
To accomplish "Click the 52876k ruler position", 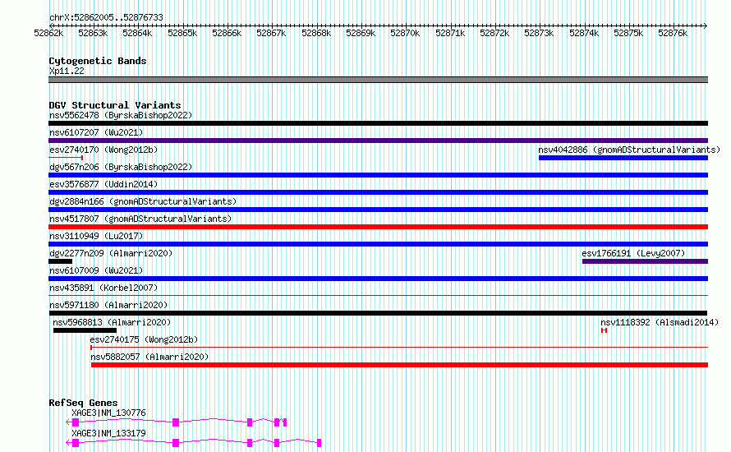I will 673,33.
